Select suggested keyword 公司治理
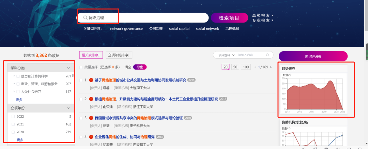 [156, 29]
